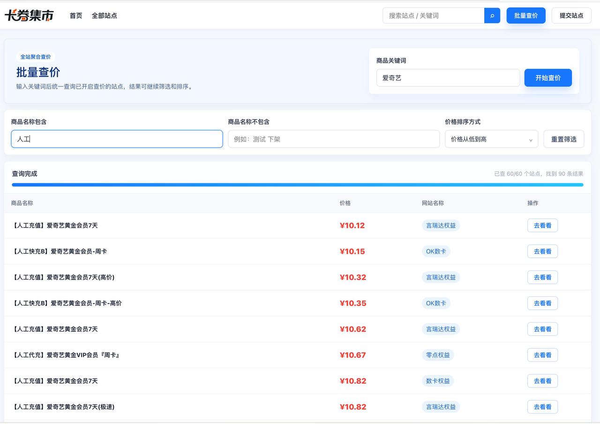The width and height of the screenshot is (600, 424).
Task: Open the 全部站点 navigation item
Action: click(104, 15)
